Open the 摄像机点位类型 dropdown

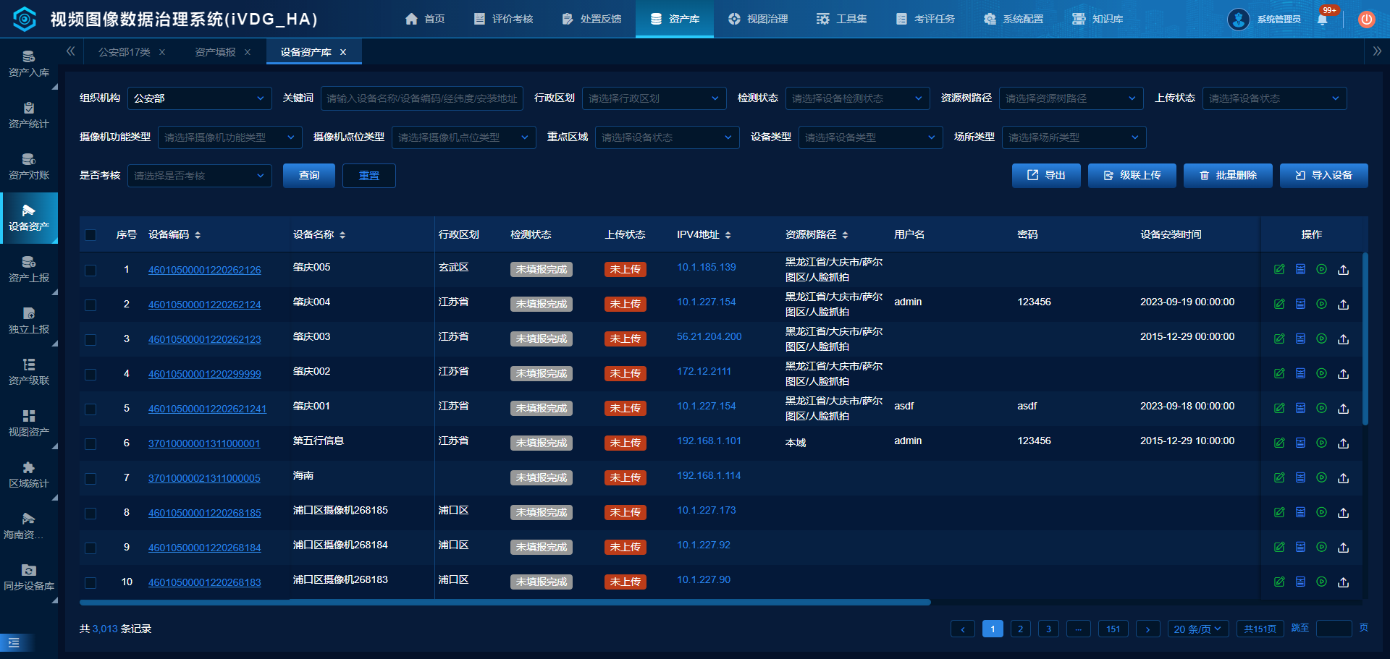[x=464, y=137]
